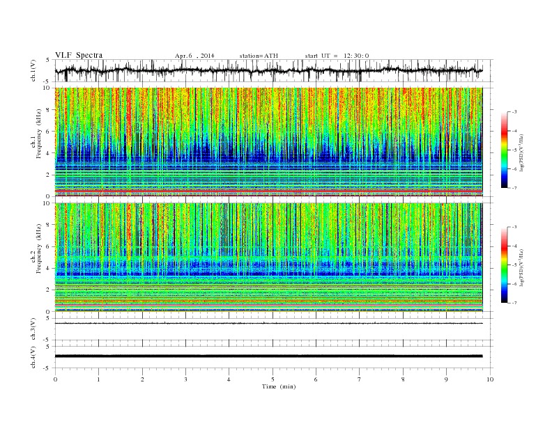The image size is (552, 426).
Task: Select the "Time (min)" axis title
Action: click(279, 386)
